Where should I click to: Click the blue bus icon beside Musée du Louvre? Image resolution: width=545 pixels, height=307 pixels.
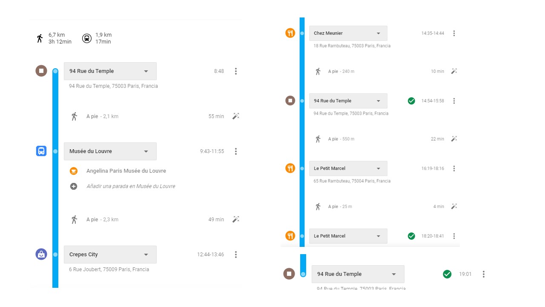pyautogui.click(x=41, y=151)
